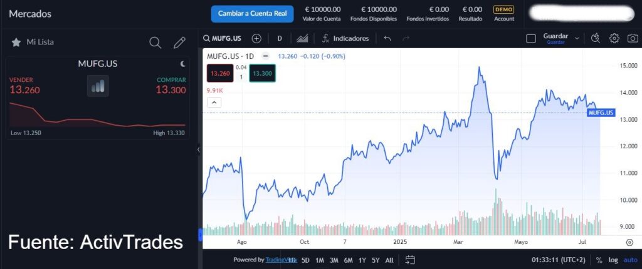Click the Cambiar a Cuenta Real button
Screen dimensions: 642x269
(x=252, y=13)
